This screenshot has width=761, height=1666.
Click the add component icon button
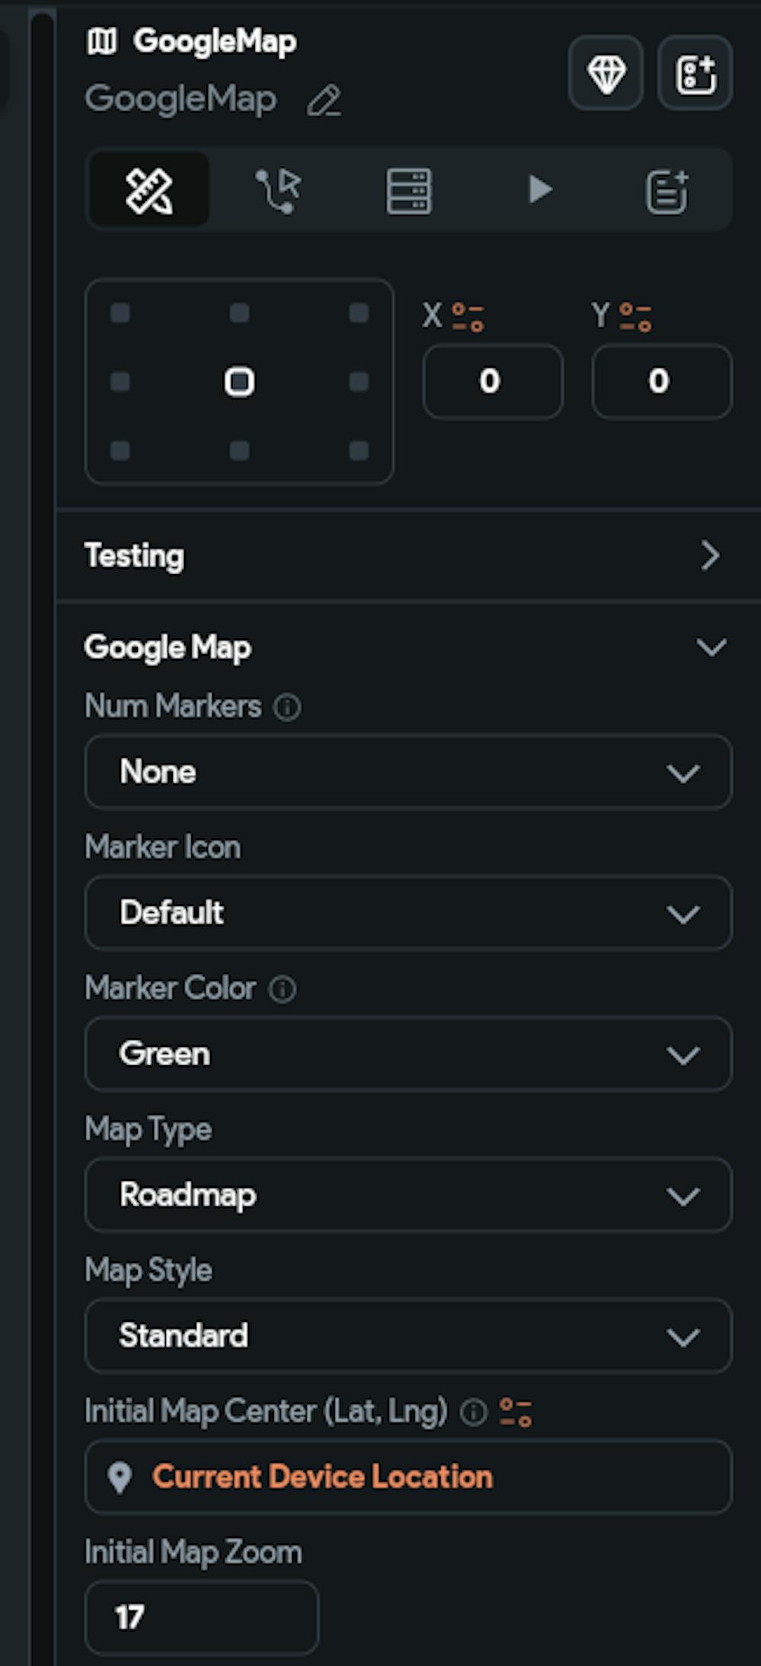pyautogui.click(x=695, y=73)
